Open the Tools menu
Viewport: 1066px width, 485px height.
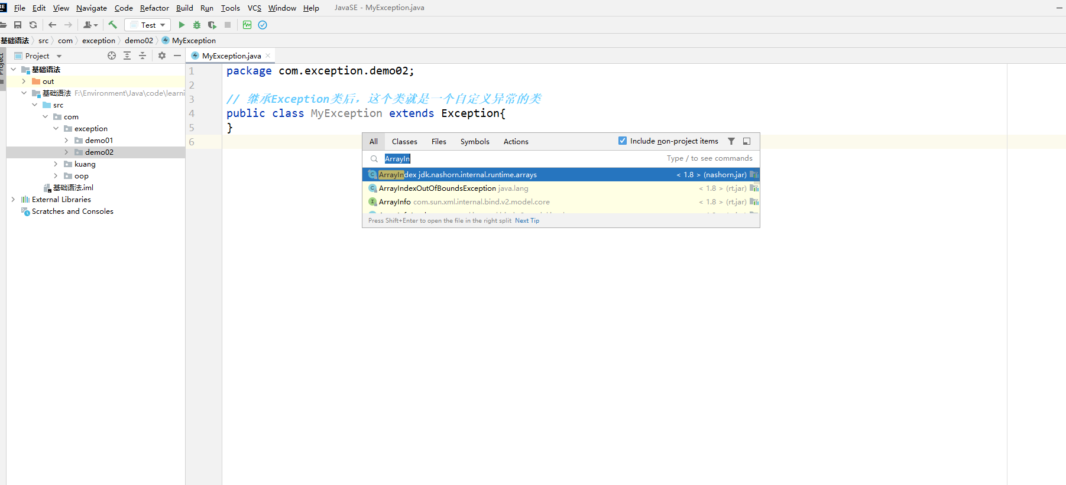point(231,8)
